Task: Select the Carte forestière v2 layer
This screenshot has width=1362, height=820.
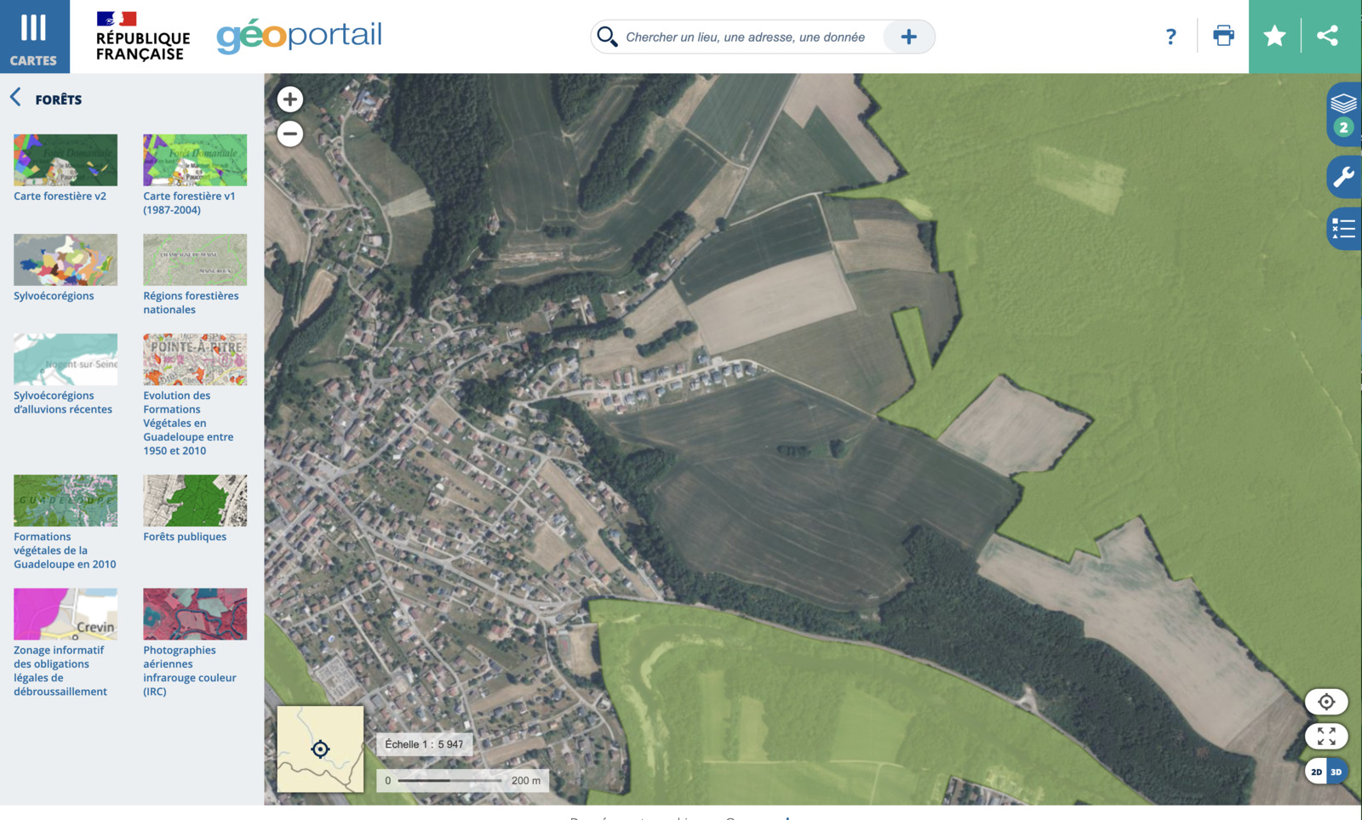Action: 66,160
